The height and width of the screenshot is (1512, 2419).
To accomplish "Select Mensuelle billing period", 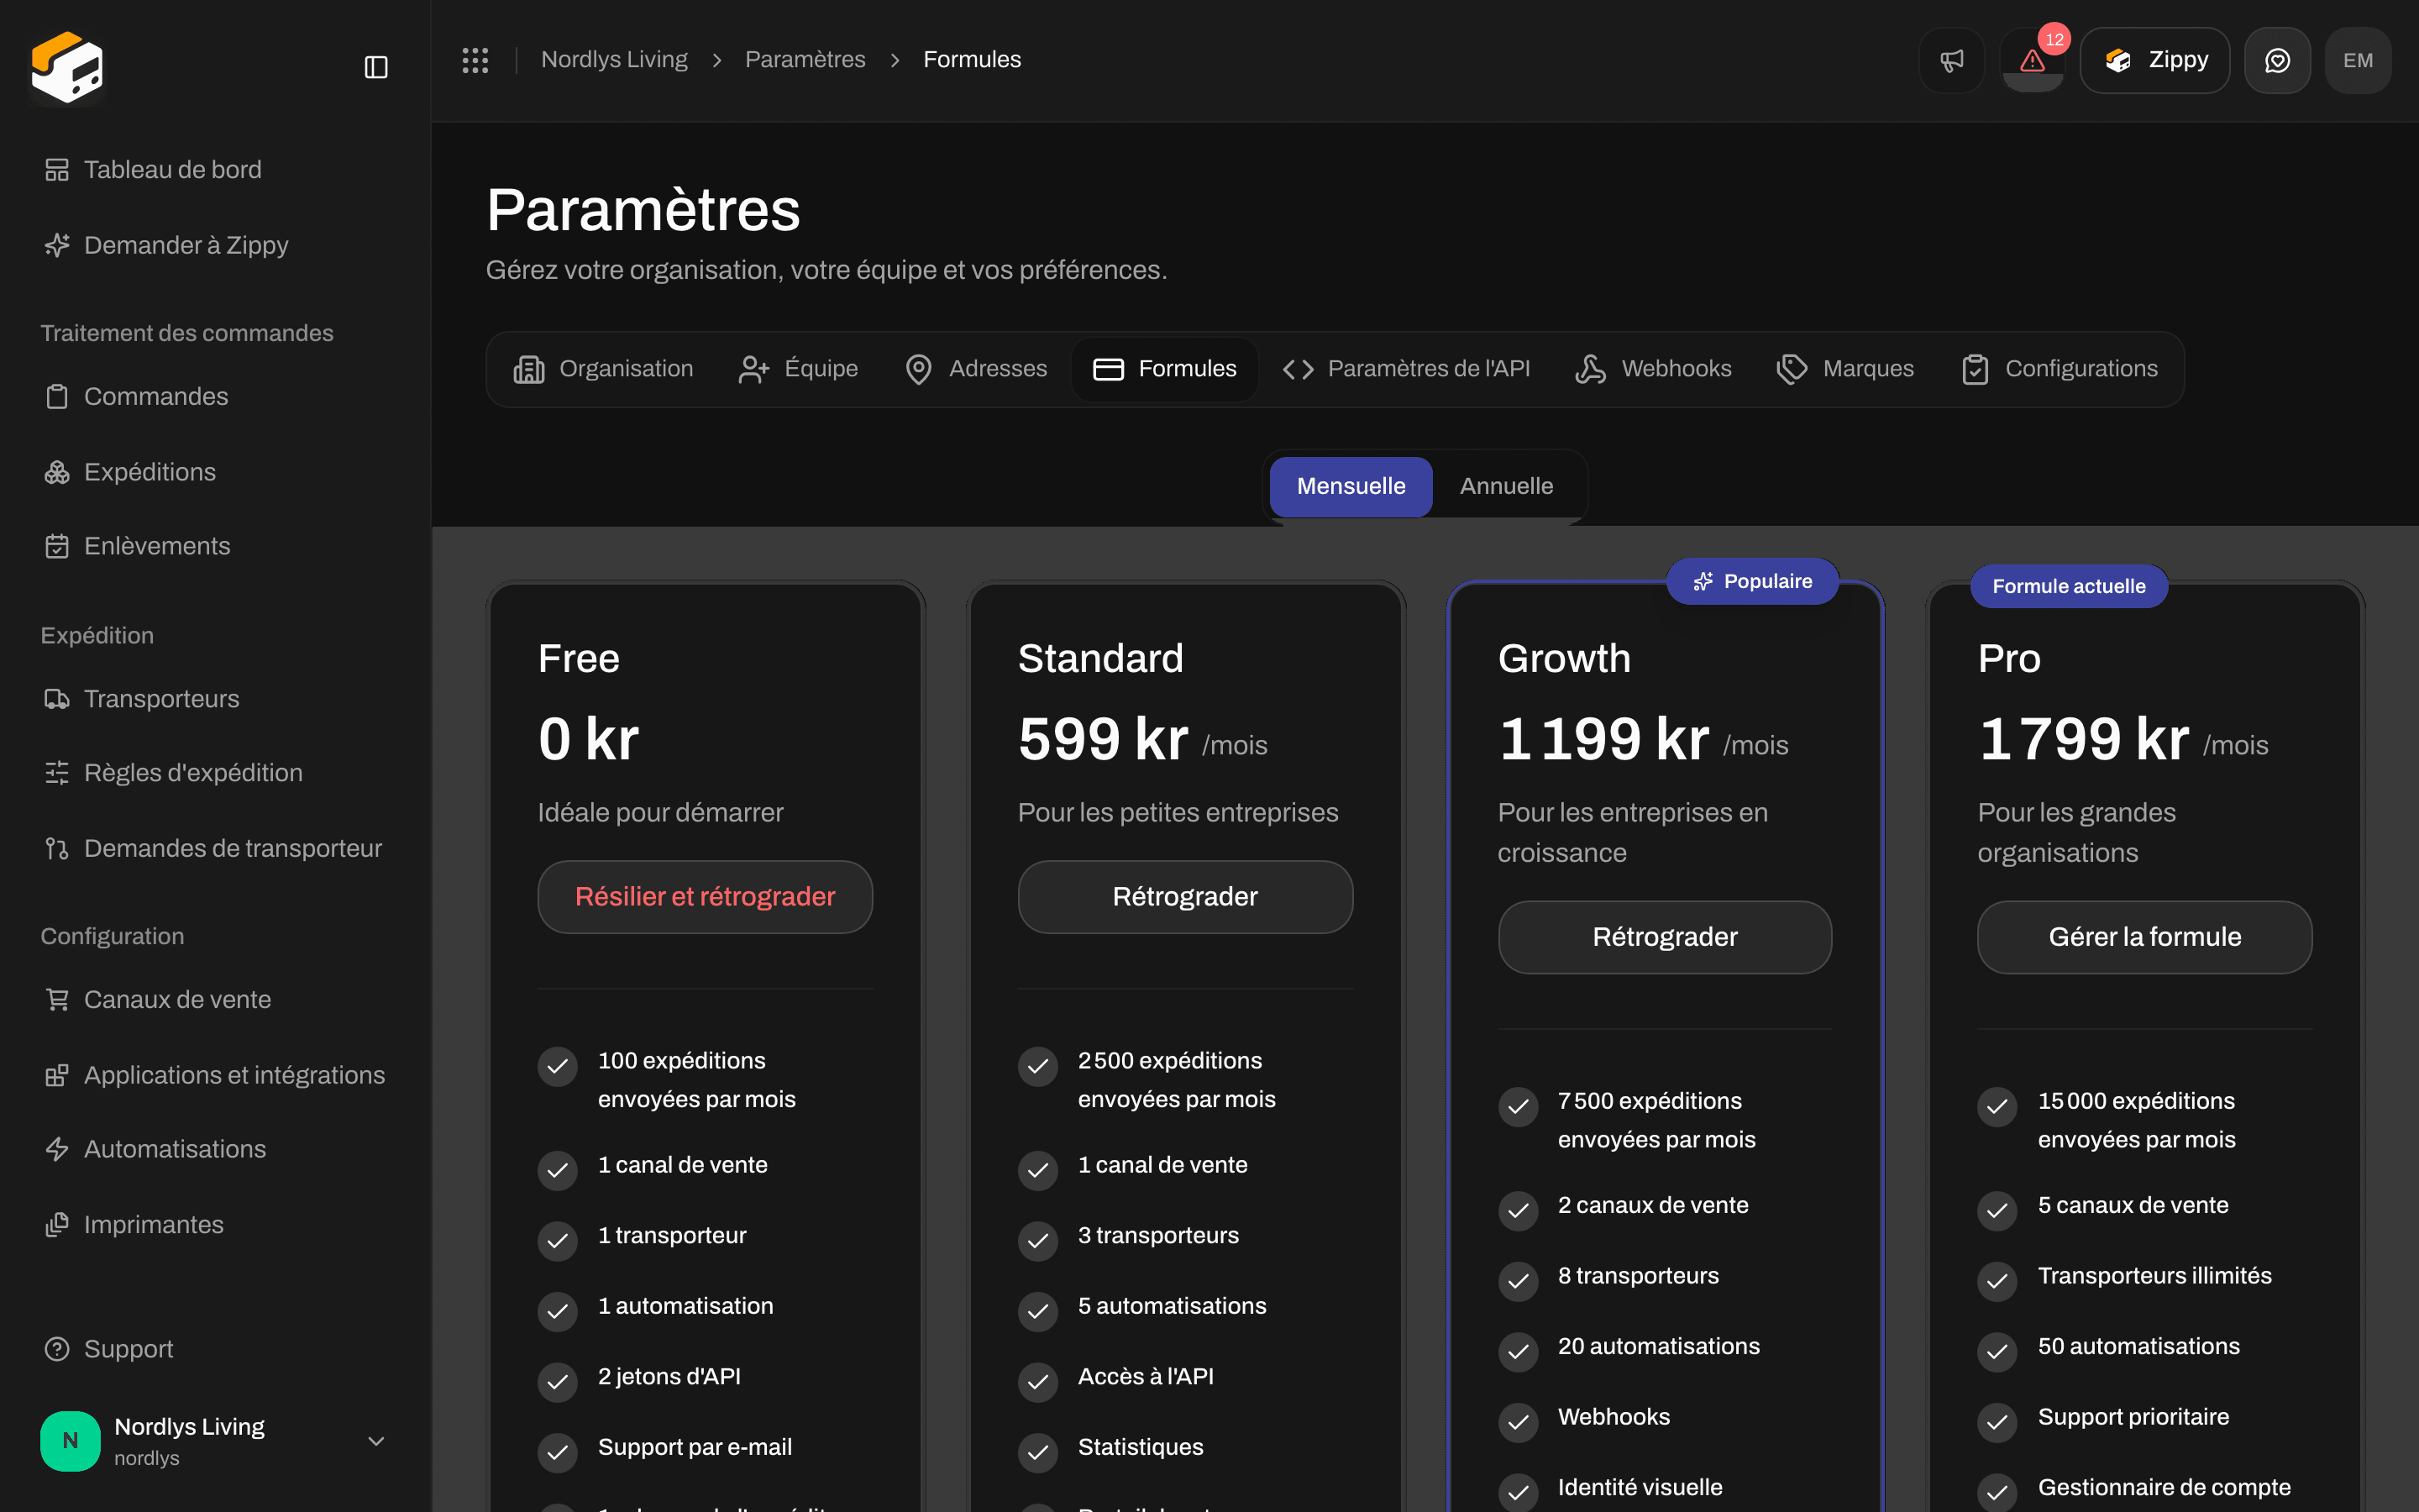I will point(1351,487).
